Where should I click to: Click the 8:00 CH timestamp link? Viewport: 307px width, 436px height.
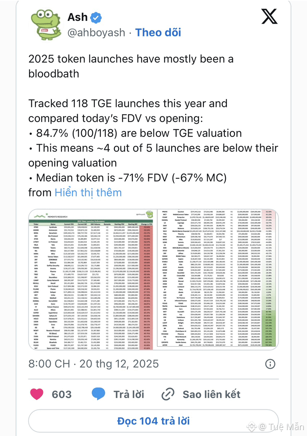pyautogui.click(x=93, y=363)
